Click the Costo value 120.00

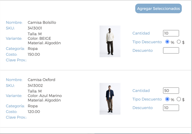pyautogui.click(x=34, y=112)
